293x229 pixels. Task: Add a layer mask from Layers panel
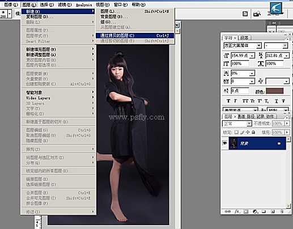coord(246,211)
